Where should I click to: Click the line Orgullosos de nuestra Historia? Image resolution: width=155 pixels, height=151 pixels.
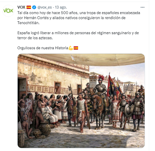(43, 48)
